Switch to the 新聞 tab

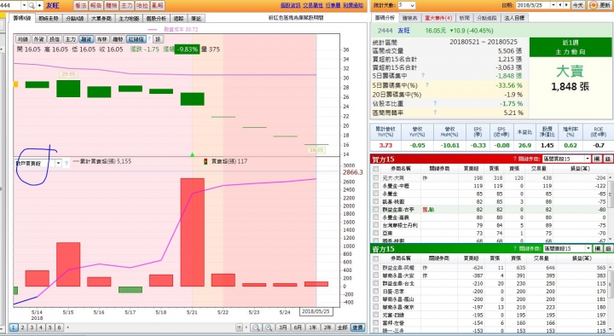click(464, 18)
